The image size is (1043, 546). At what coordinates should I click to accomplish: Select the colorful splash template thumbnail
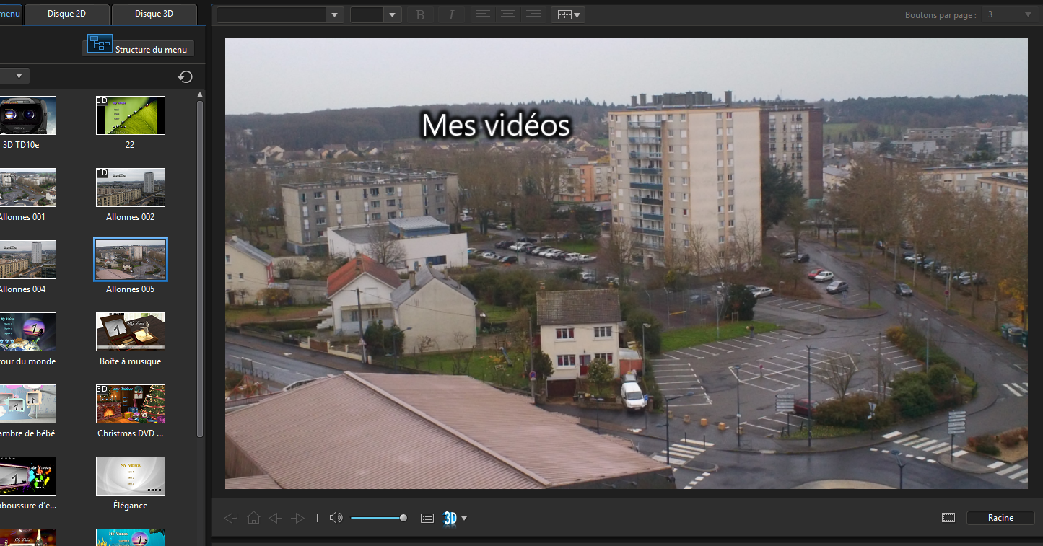(x=27, y=476)
